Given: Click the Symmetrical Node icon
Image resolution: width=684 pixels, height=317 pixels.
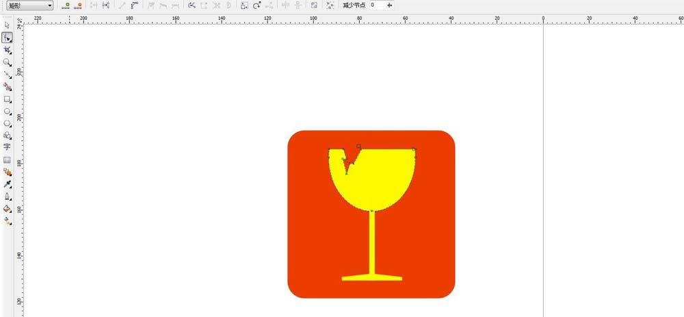Looking at the screenshot, I should [175, 5].
